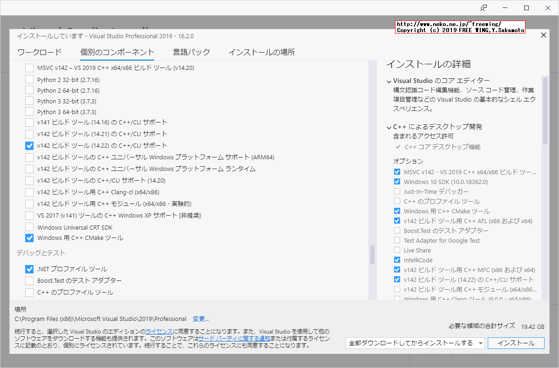Enable Windows Universal CRT SDK component

click(x=29, y=226)
